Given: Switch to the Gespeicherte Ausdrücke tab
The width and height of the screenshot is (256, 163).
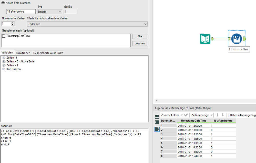Looking at the screenshot, I should [48, 53].
